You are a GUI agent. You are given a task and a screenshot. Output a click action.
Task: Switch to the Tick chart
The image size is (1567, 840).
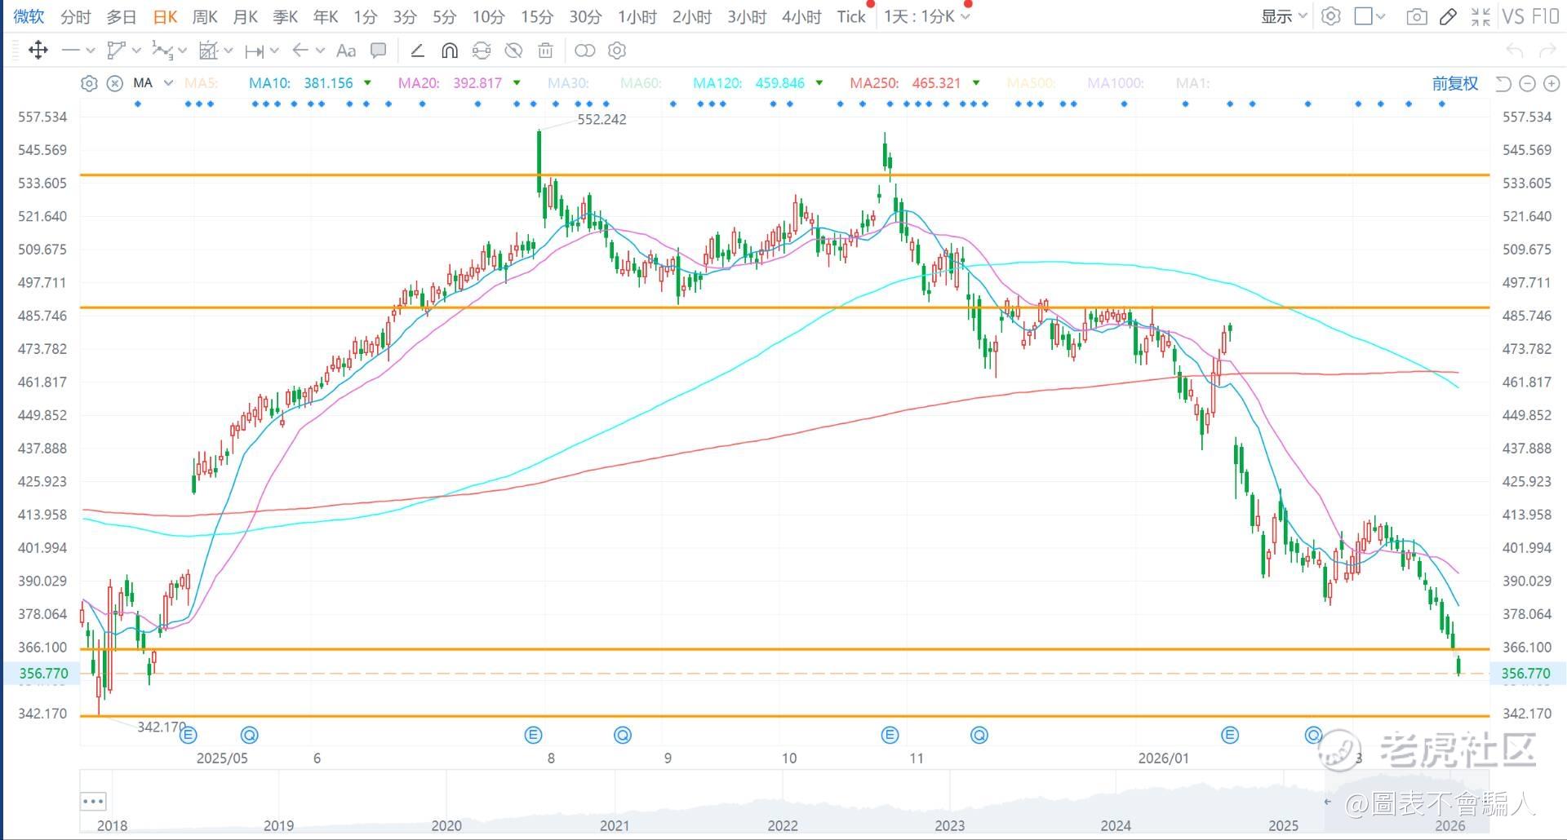[x=851, y=16]
